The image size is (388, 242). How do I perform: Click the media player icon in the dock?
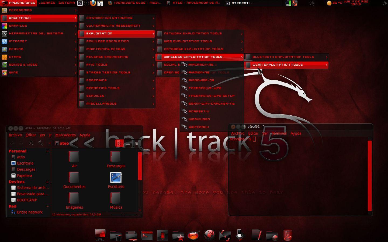pyautogui.click(x=240, y=235)
